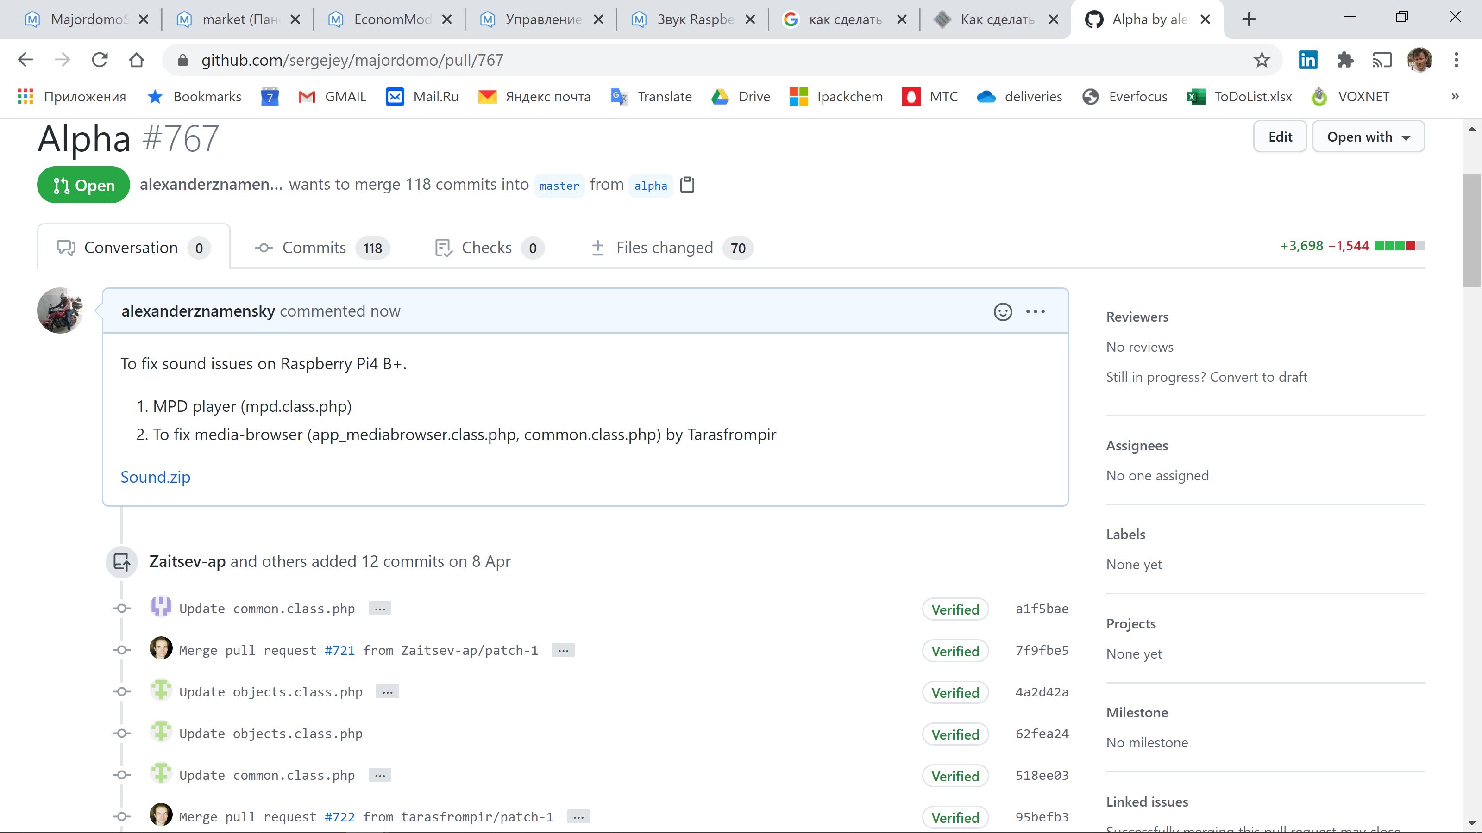
Task: Open pull request #721 link
Action: 339,650
